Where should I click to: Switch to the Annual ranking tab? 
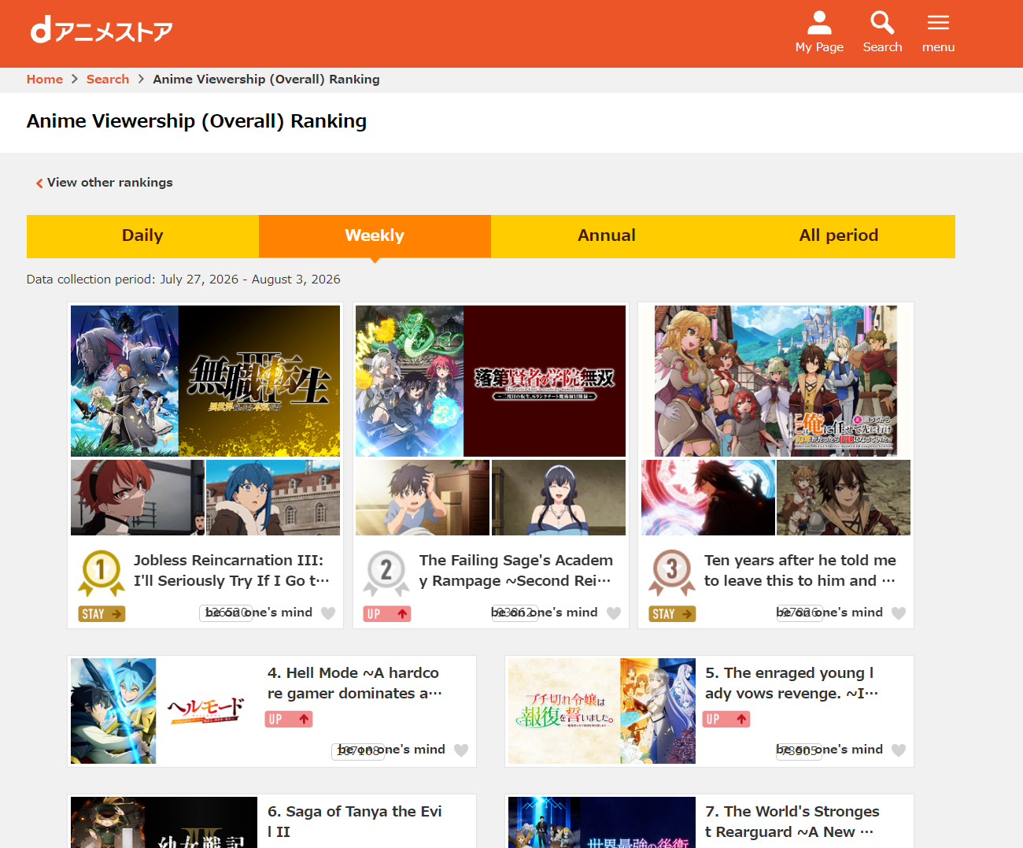pyautogui.click(x=607, y=236)
